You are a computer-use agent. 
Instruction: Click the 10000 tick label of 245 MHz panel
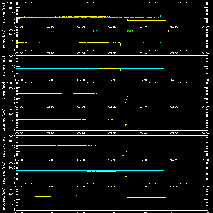click(11, 3)
